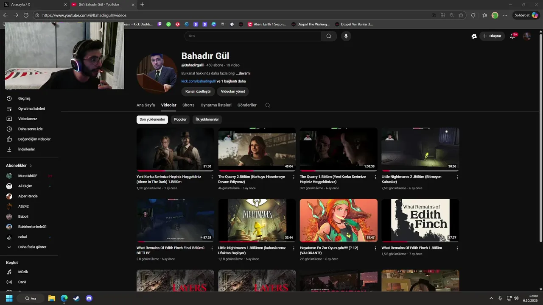Switch to Oynatma listeleri channel tab
Viewport: 543px width, 305px height.
[x=216, y=105]
